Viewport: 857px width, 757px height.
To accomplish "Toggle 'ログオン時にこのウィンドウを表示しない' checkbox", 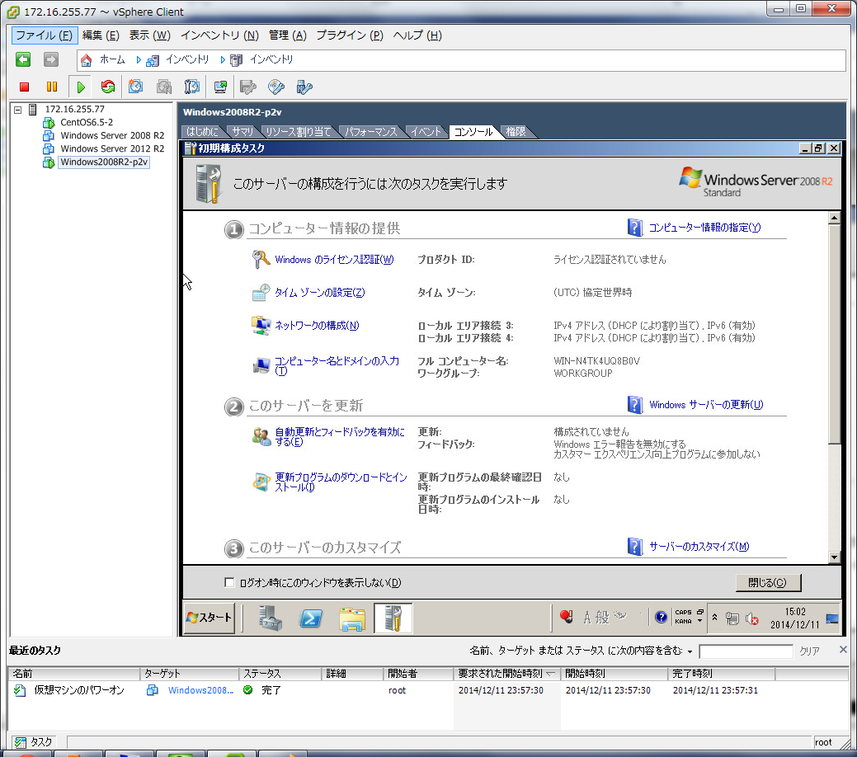I will [229, 583].
